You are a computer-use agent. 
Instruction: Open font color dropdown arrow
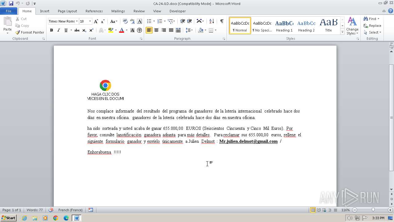point(126,30)
